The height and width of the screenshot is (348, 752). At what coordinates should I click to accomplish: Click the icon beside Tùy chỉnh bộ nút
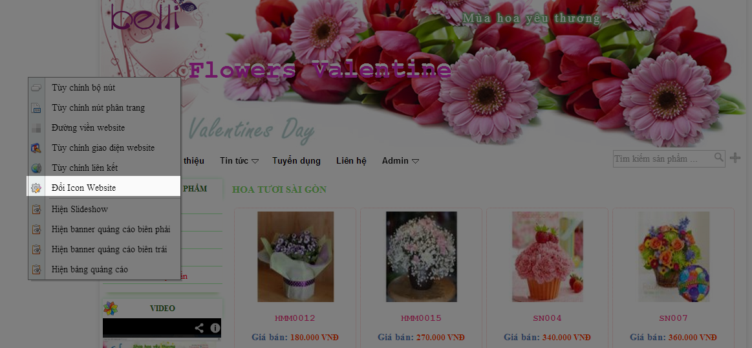point(36,88)
